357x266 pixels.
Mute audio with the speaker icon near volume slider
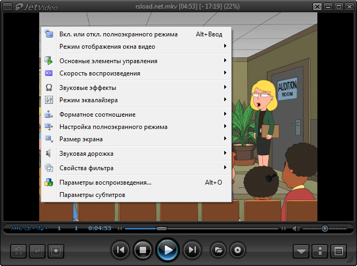[296, 228]
